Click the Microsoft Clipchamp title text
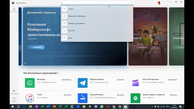194x109 pixels. (151, 79)
